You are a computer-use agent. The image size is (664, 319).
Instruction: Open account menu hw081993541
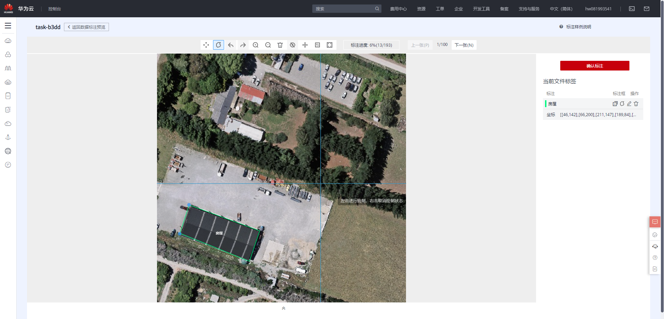pos(598,9)
